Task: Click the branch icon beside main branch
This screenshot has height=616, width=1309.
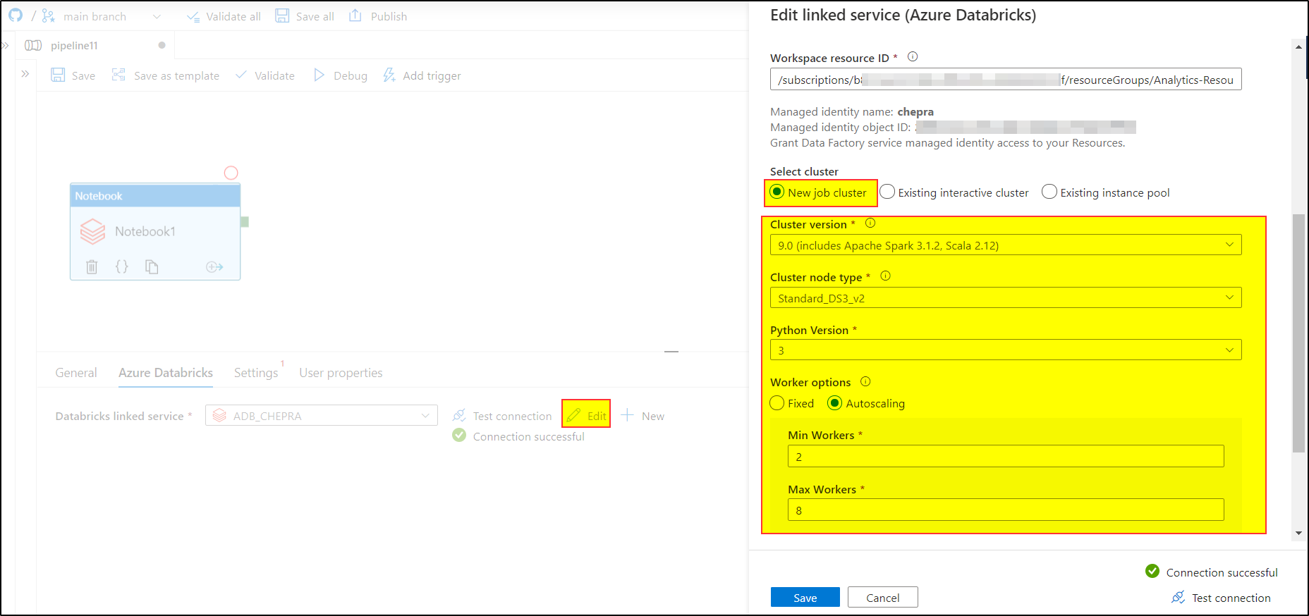Action: coord(48,16)
